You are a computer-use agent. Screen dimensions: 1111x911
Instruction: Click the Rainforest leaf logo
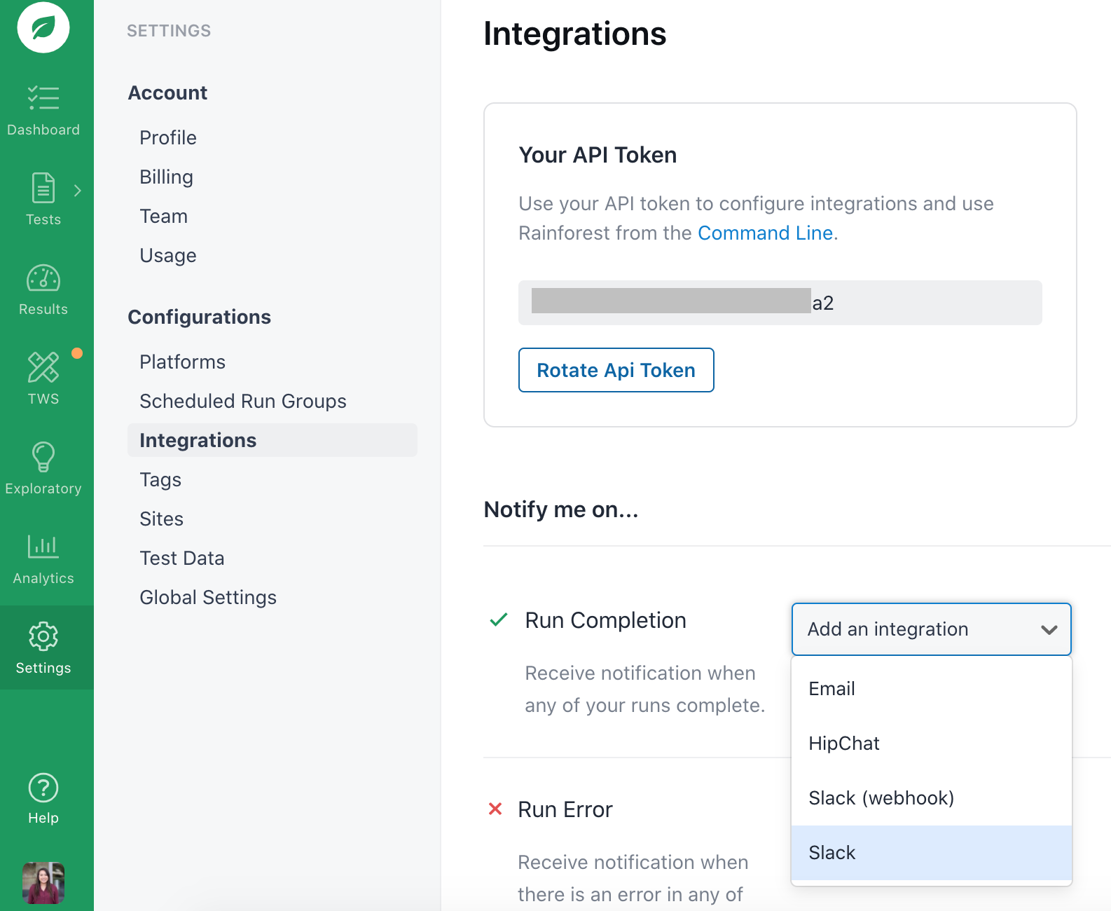click(43, 28)
